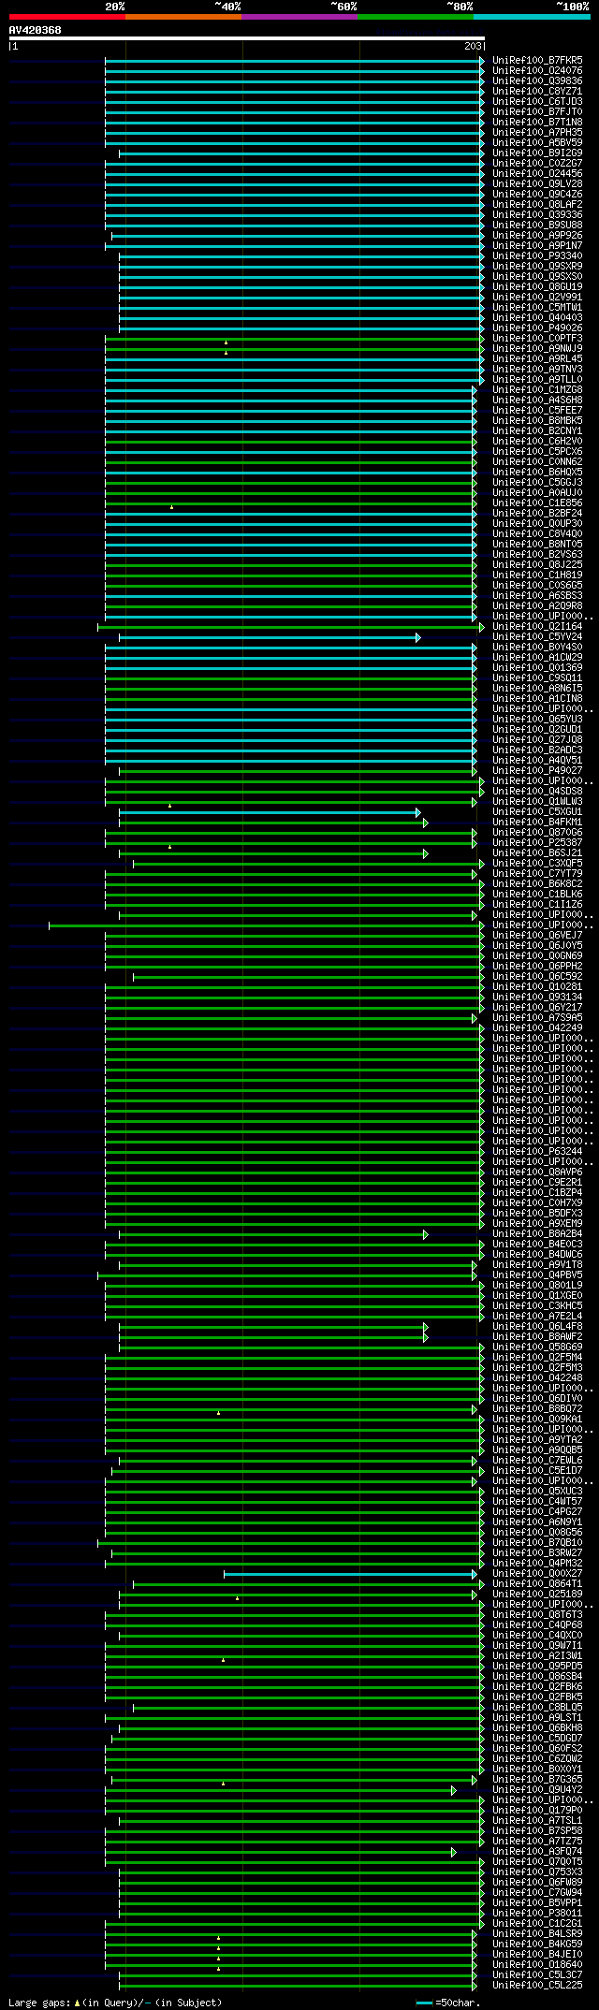Screen dimensions: 599x2010
Task: Select hit label UniRef100_C5MTW1
Action: click(x=537, y=308)
